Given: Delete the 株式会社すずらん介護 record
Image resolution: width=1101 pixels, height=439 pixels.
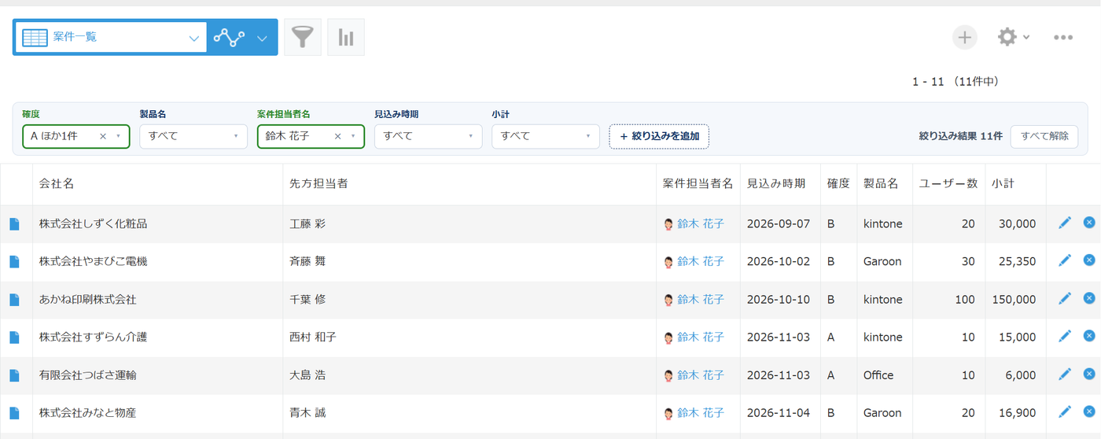Looking at the screenshot, I should tap(1089, 336).
